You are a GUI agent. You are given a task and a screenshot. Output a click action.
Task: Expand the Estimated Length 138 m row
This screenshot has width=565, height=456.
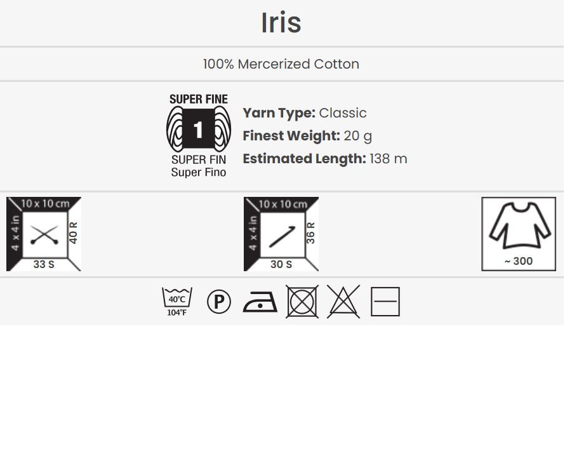tap(324, 159)
